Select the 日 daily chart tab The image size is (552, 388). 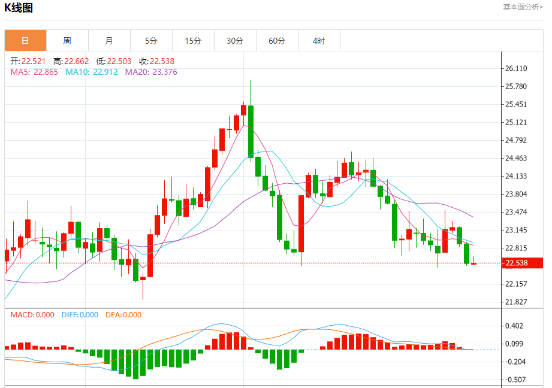(x=25, y=41)
